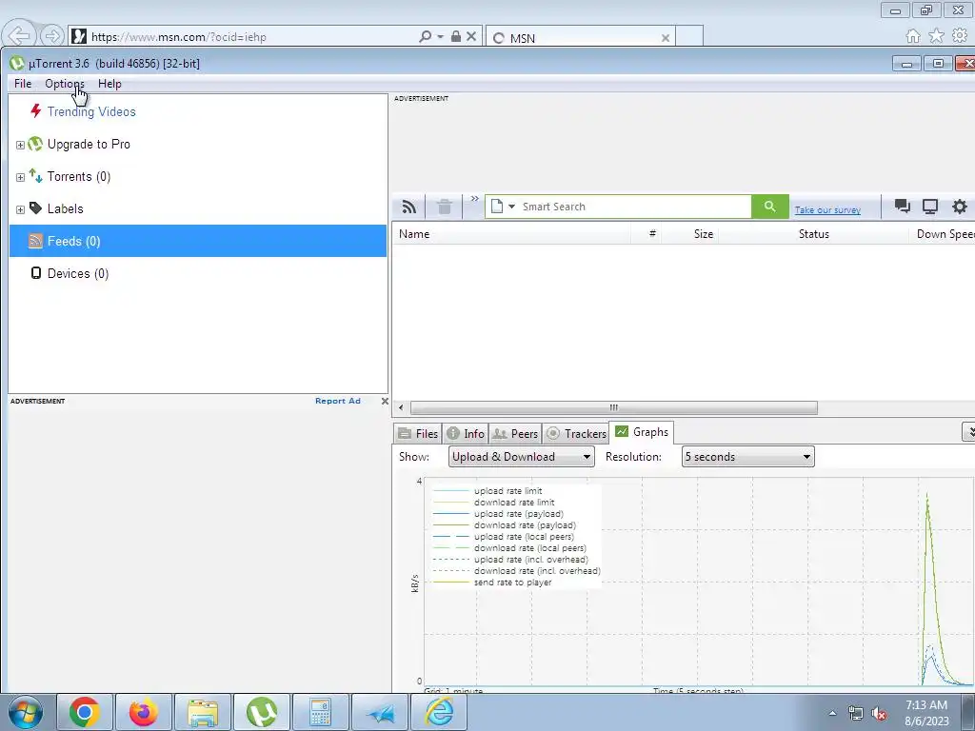Viewport: 975px width, 731px height.
Task: Click the Devices phone icon
Action: (36, 273)
